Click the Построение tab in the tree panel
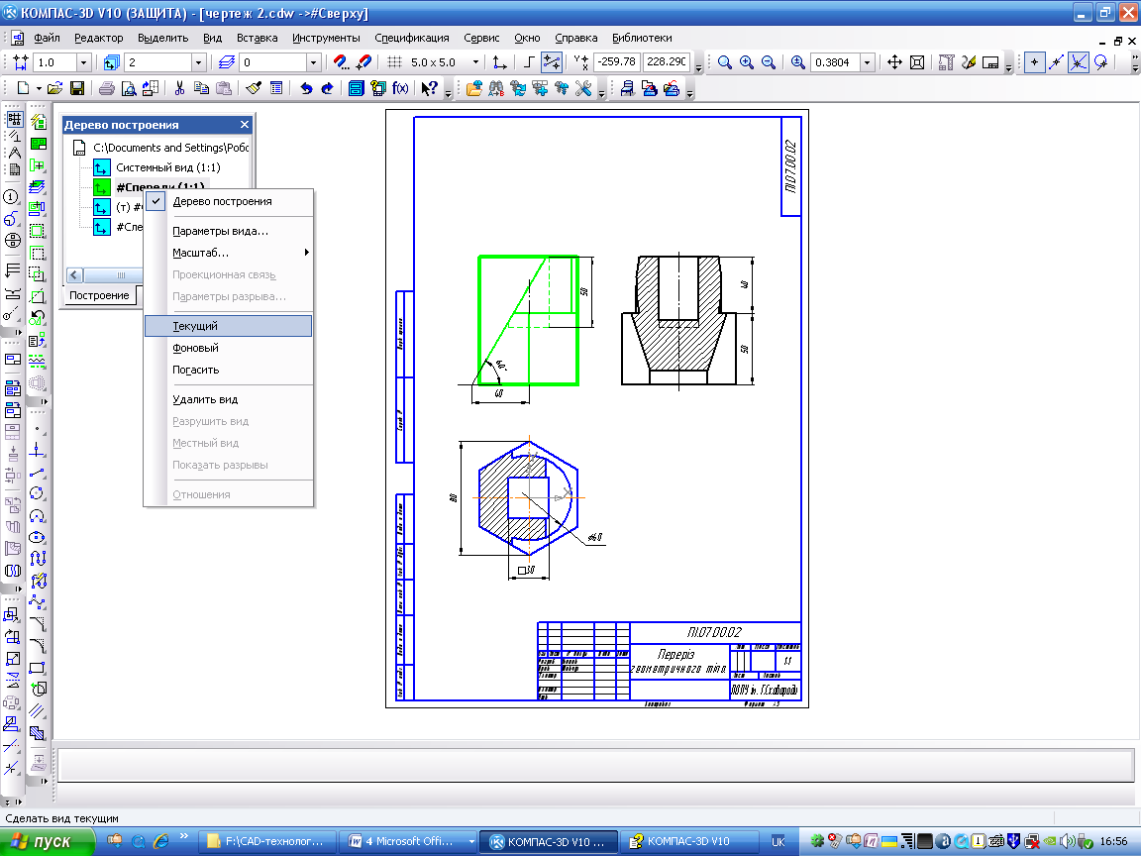Viewport: 1141px width, 856px height. click(x=99, y=295)
